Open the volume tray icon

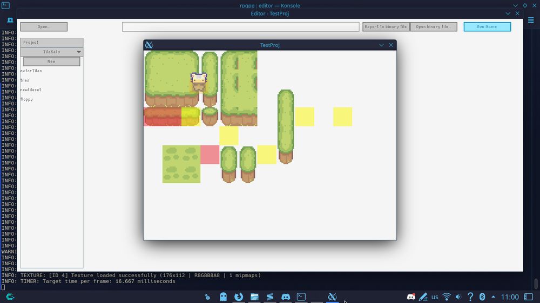pyautogui.click(x=458, y=297)
